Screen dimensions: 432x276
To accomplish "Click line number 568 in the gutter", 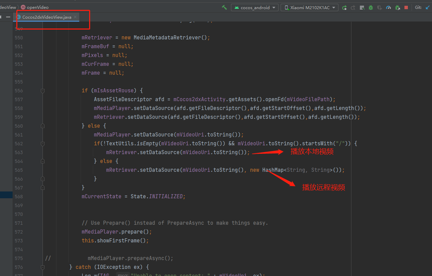I will point(19,197).
